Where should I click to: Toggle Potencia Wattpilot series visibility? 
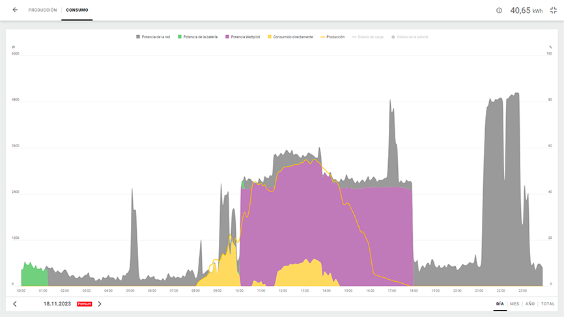(x=244, y=37)
